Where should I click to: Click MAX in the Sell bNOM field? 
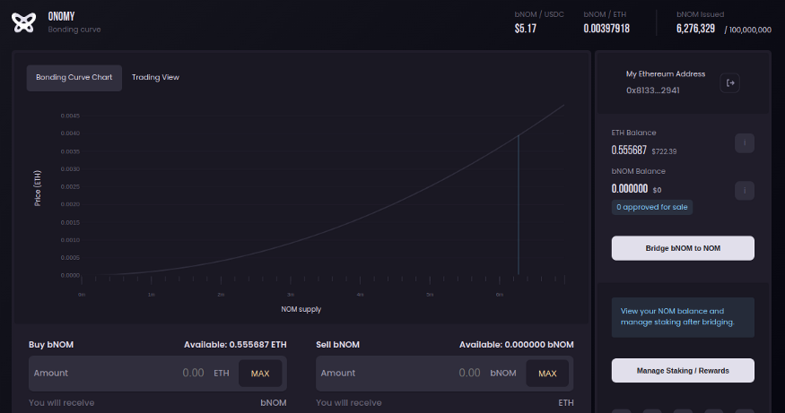pyautogui.click(x=547, y=374)
